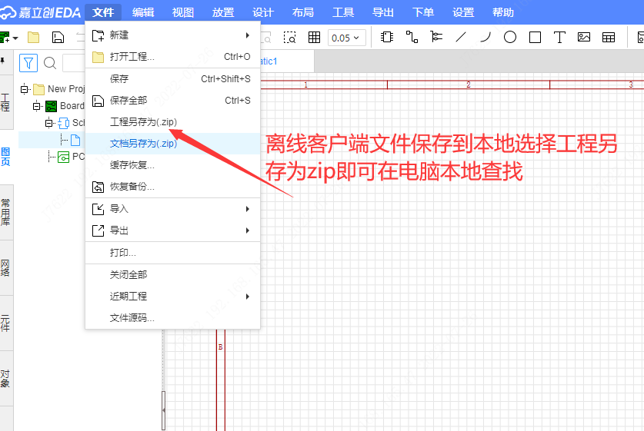644x431 pixels.
Task: Click the pin icon atop the side tabs
Action: click(2, 61)
